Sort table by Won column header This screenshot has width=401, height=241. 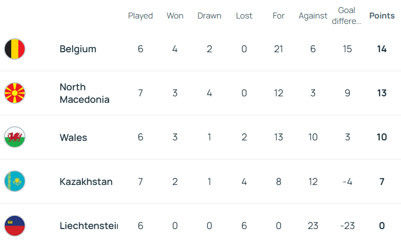(x=175, y=16)
